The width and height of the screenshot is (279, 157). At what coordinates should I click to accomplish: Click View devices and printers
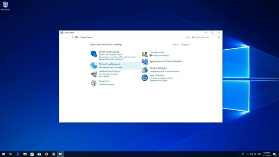[x=109, y=74]
